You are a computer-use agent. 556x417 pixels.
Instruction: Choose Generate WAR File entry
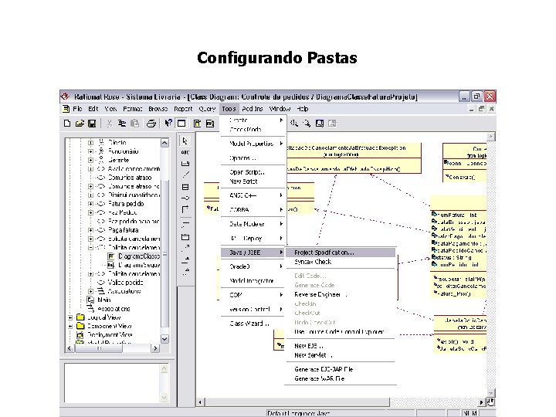pyautogui.click(x=340, y=378)
